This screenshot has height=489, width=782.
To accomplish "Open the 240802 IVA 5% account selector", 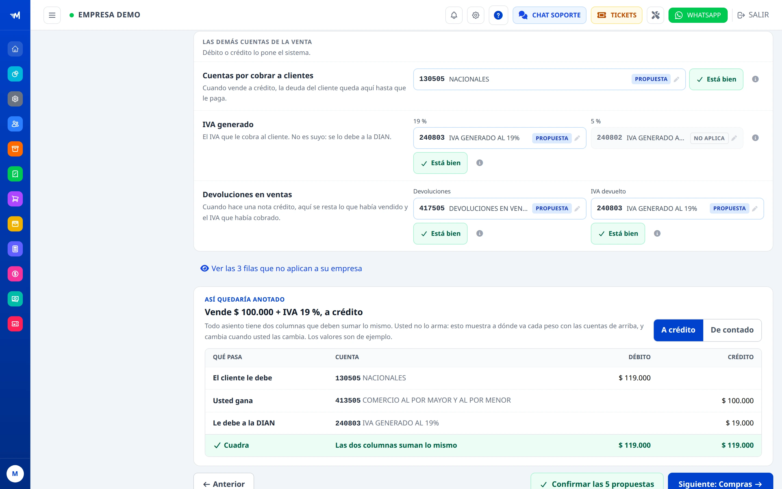I will [x=667, y=138].
